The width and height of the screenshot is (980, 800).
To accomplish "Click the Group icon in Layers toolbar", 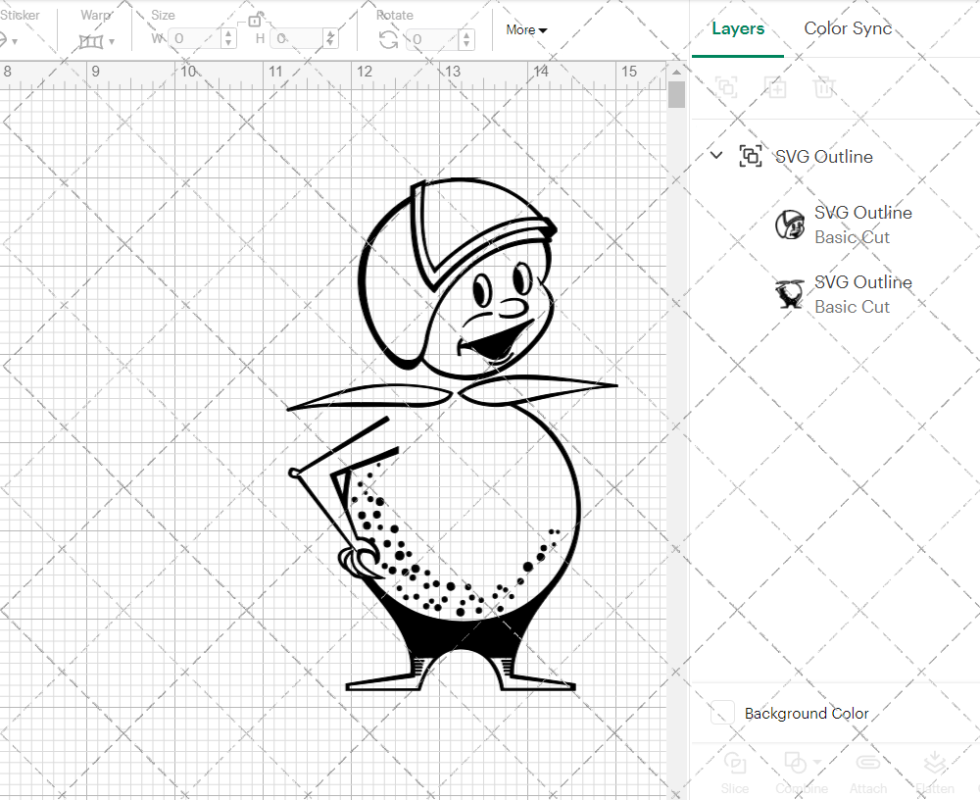I will pos(726,87).
